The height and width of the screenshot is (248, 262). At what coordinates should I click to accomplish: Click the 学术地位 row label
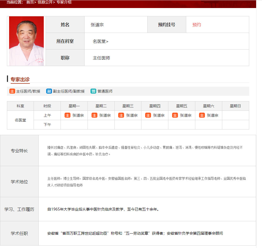19,182
